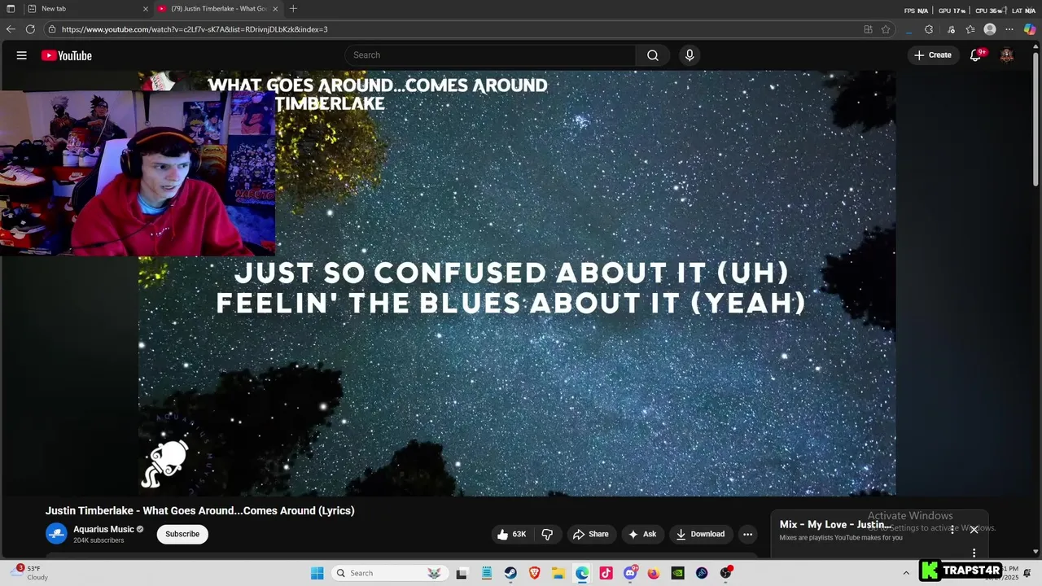
Task: Close the Mix playlist panel
Action: [974, 530]
